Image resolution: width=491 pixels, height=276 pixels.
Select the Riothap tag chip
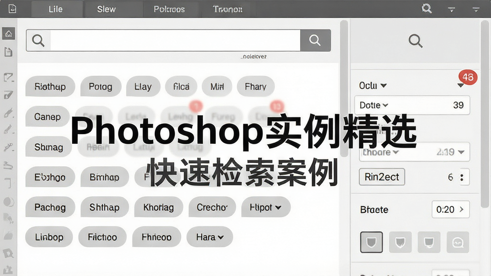(x=50, y=86)
